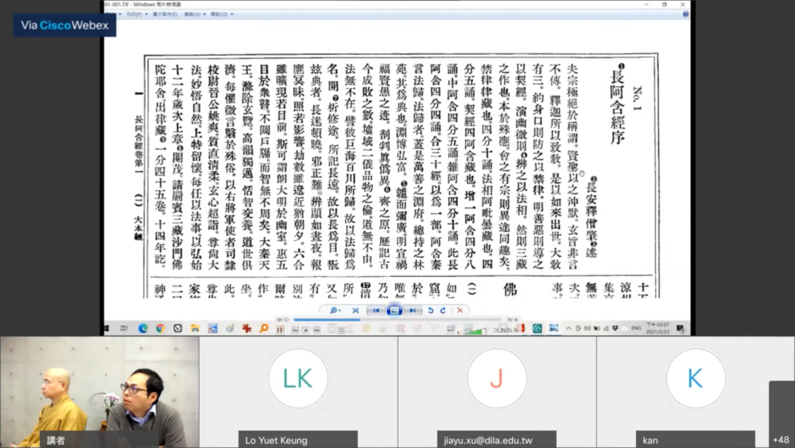Rotate the image counterclockwise
The width and height of the screenshot is (795, 448).
point(431,310)
